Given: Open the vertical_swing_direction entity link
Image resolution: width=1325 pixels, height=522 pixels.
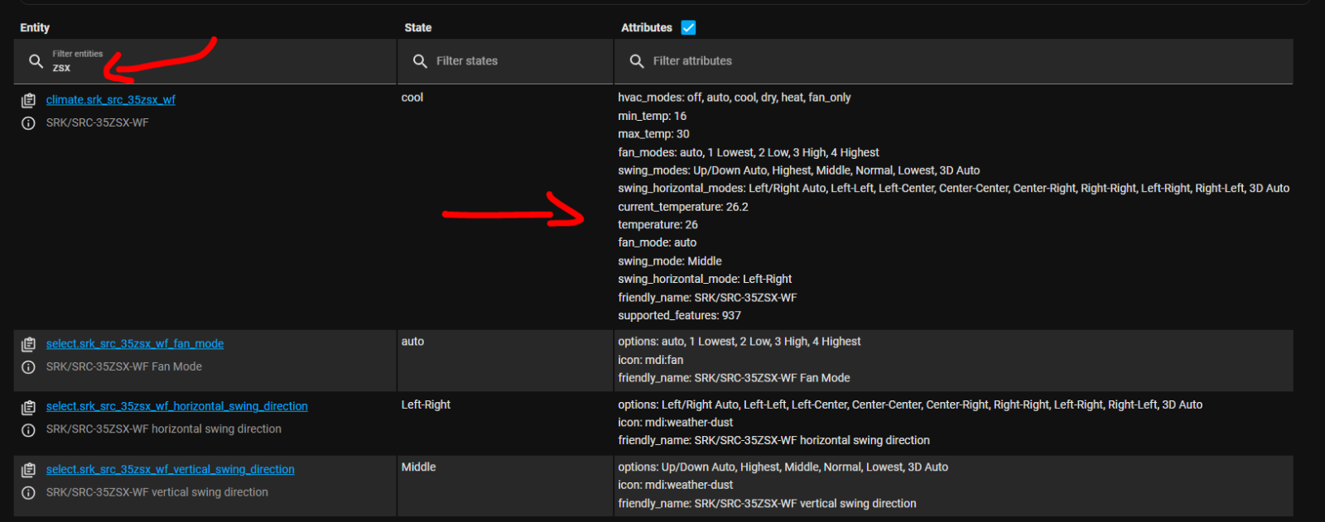Looking at the screenshot, I should click(x=171, y=469).
